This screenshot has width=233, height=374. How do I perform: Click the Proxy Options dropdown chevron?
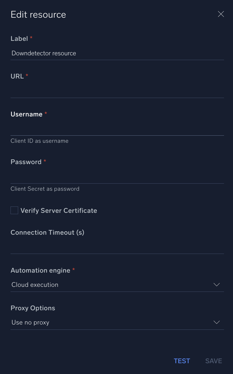(x=216, y=322)
